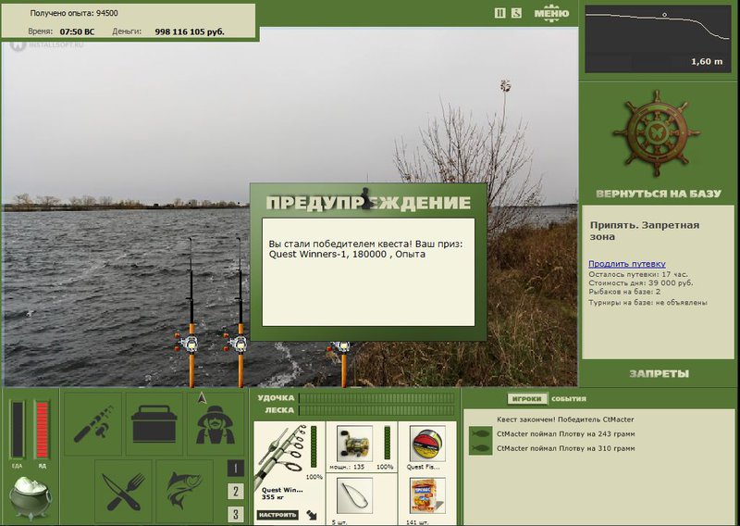Screen dimensions: 740x526
Task: Click the left fishing rod in water
Action: pyautogui.click(x=191, y=313)
